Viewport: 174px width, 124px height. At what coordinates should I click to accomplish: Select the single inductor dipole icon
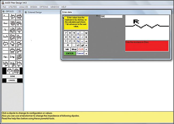6,23
